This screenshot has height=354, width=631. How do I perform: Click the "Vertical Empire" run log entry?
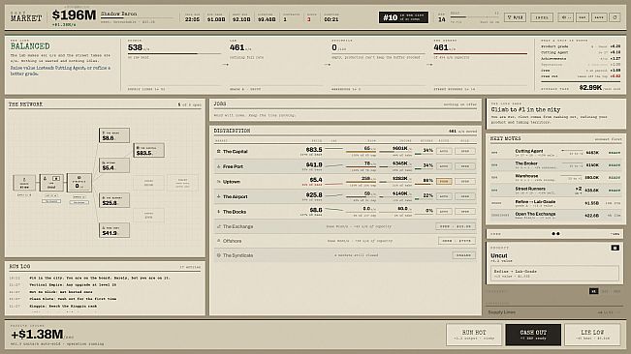point(73,285)
